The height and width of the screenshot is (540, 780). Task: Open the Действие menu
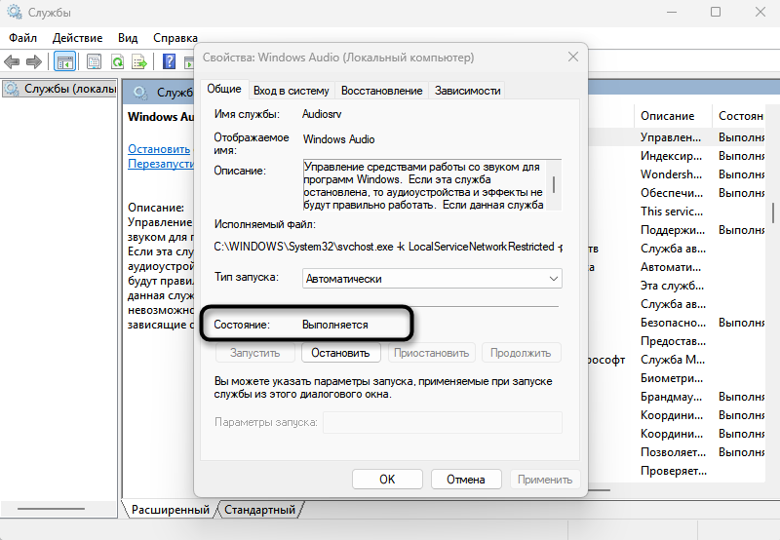click(x=78, y=38)
